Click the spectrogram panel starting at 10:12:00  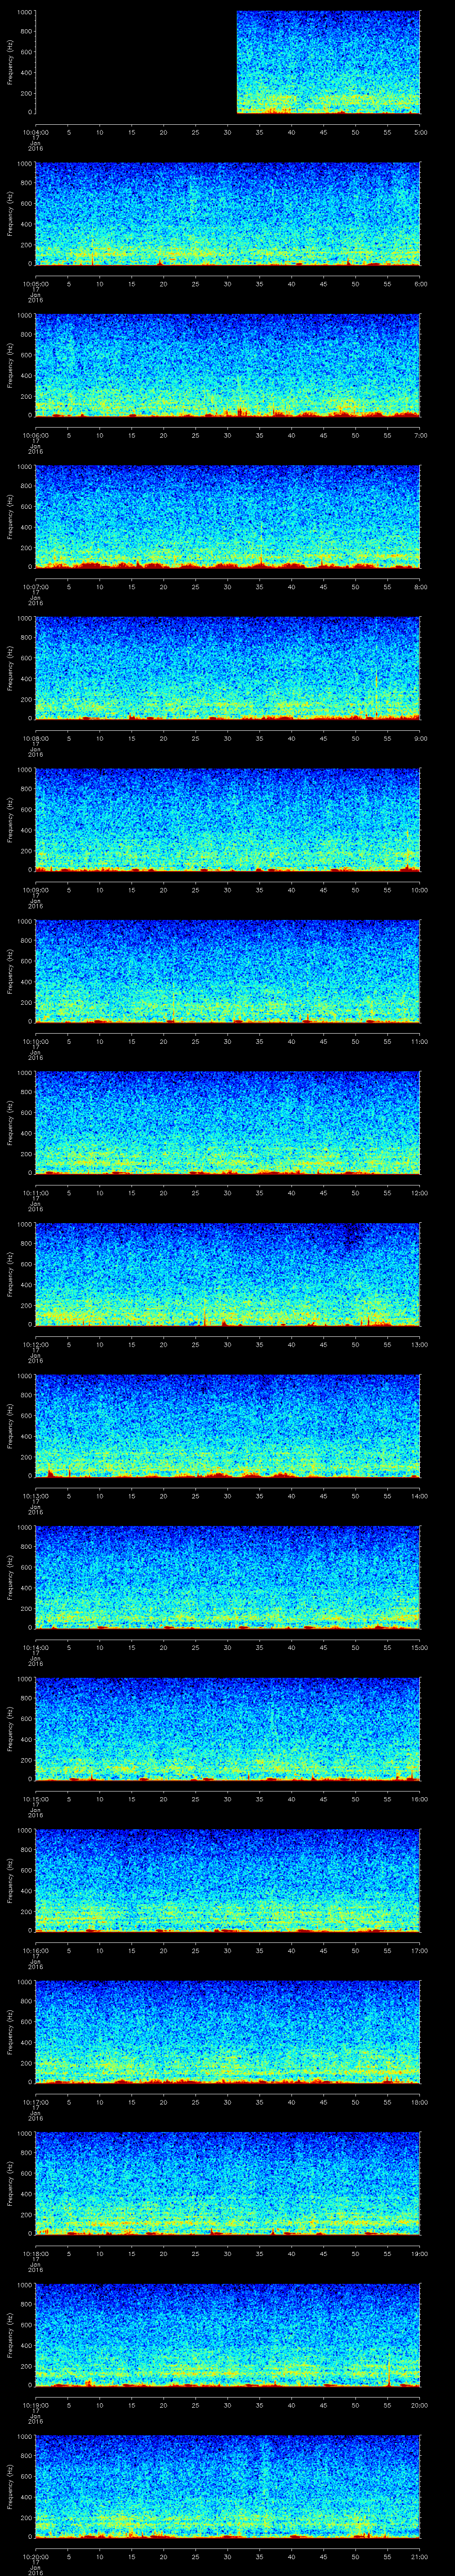tap(228, 1274)
